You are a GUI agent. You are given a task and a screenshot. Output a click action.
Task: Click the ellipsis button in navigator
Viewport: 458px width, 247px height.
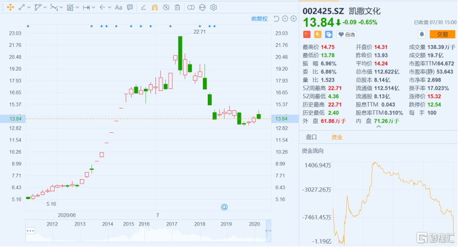[30, 231]
